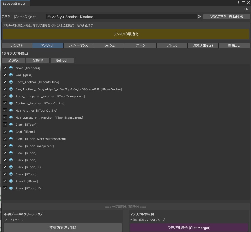The image size is (251, 232).
Task: Open the avatar object picker circle icon
Action: coord(199,17)
